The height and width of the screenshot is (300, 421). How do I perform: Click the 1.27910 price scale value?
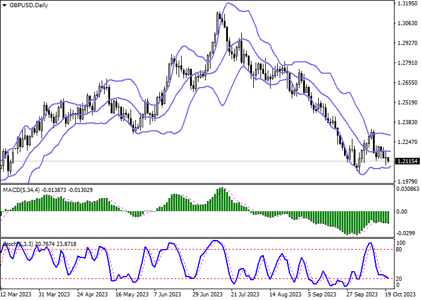coord(407,63)
